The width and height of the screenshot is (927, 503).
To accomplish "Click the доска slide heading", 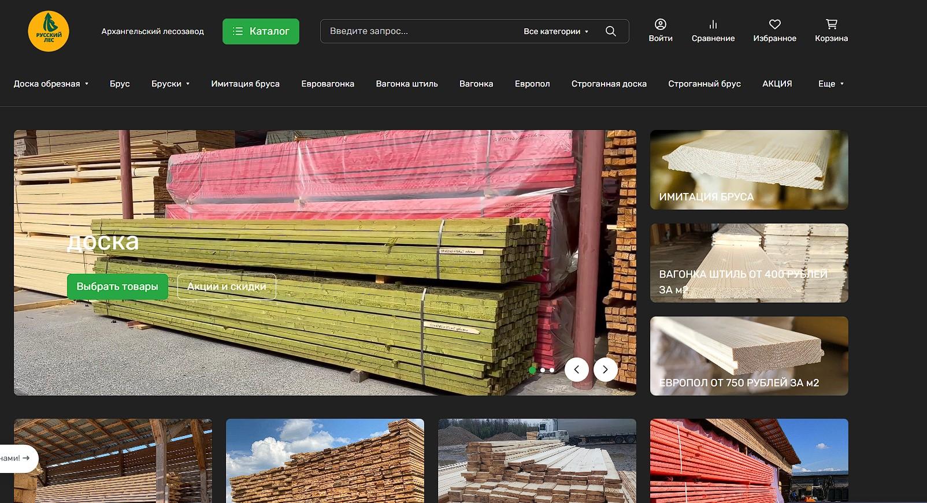I will pyautogui.click(x=103, y=241).
